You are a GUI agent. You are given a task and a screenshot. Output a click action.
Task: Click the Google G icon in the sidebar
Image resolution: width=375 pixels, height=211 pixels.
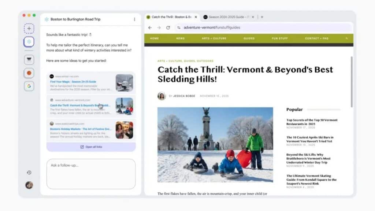coord(29,86)
